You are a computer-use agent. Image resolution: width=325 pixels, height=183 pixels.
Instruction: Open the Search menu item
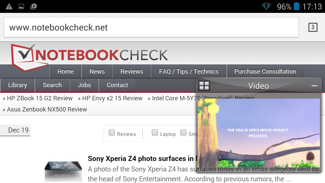(x=52, y=85)
